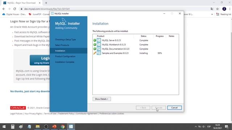Click the MySQL Installer title bar icon
Screen dimensions: 232x130
pyautogui.click(x=52, y=13)
